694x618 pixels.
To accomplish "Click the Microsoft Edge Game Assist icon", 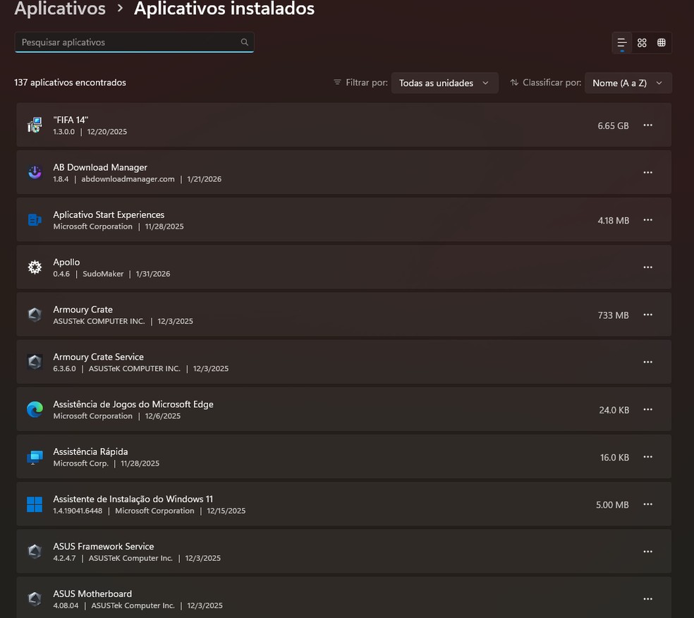I will (35, 410).
